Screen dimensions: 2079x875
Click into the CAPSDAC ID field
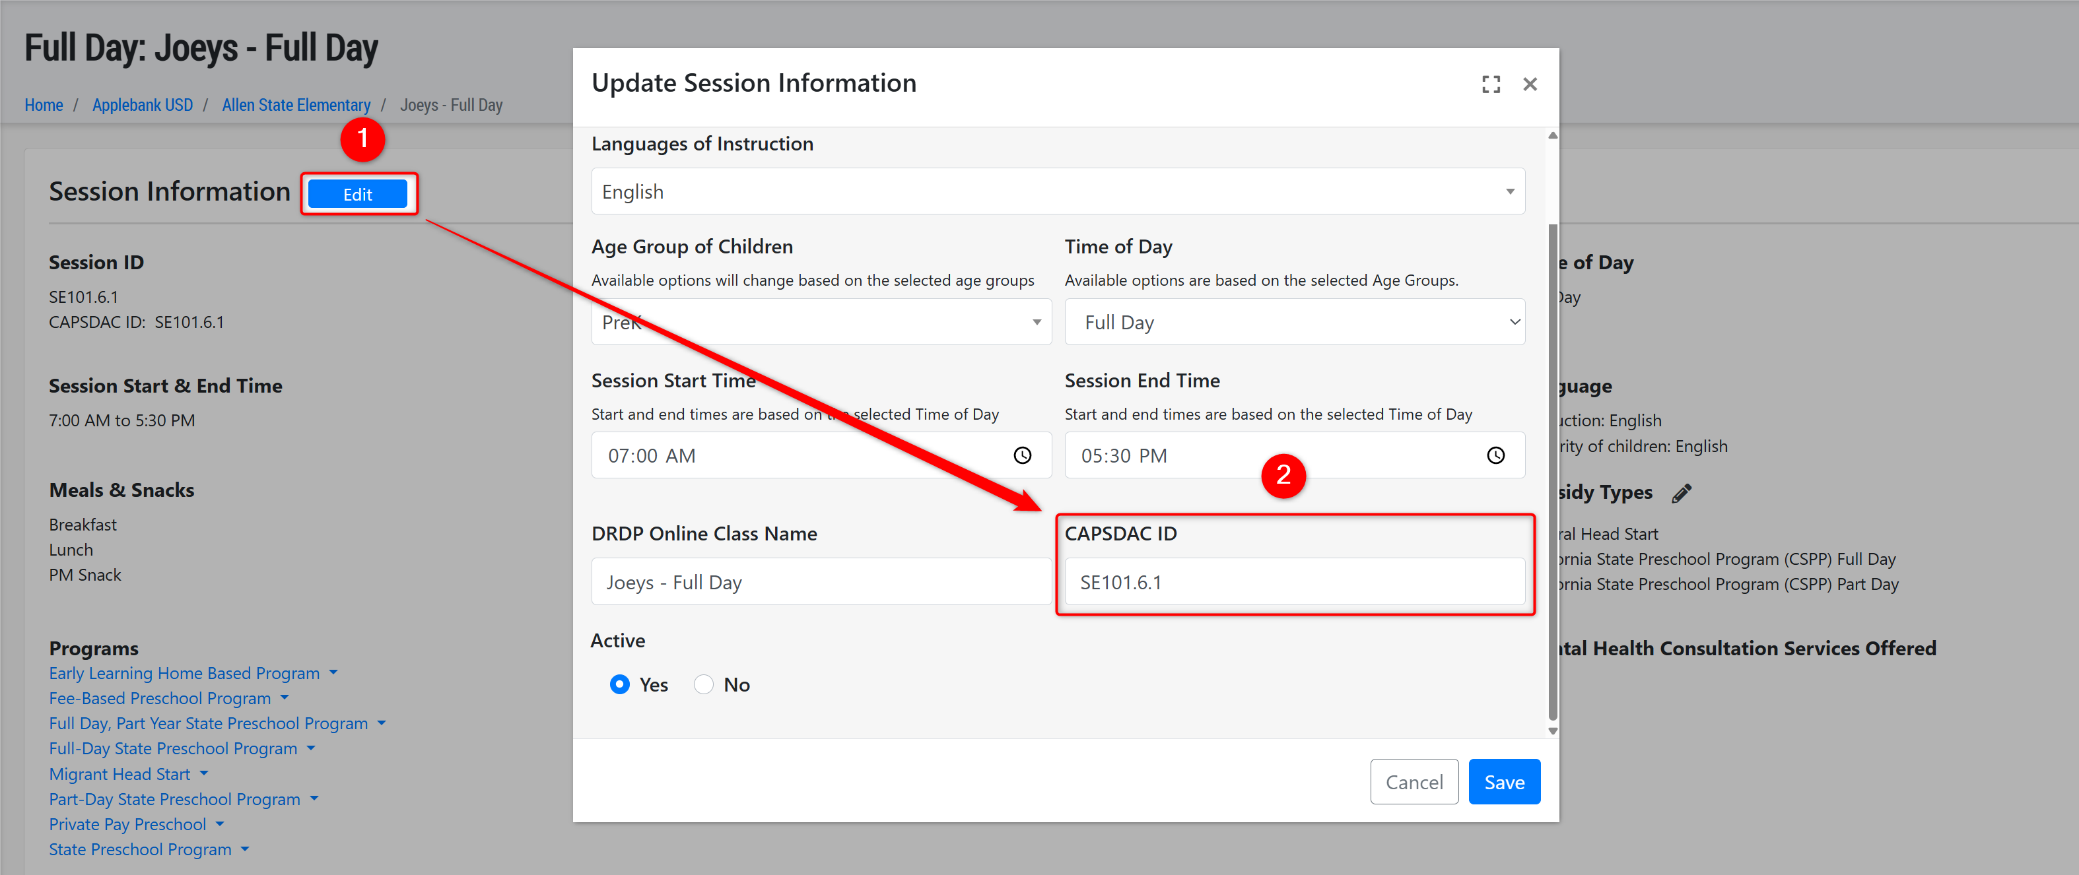pos(1294,581)
